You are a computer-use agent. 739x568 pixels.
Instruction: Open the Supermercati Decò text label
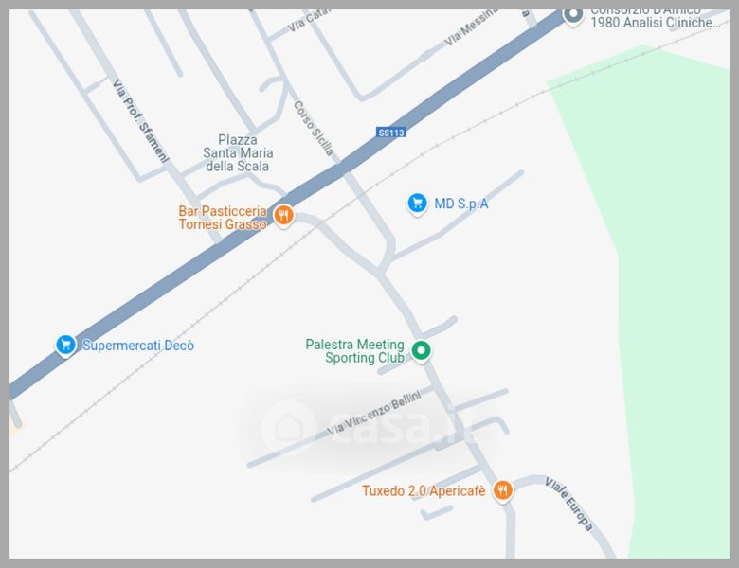pos(138,346)
